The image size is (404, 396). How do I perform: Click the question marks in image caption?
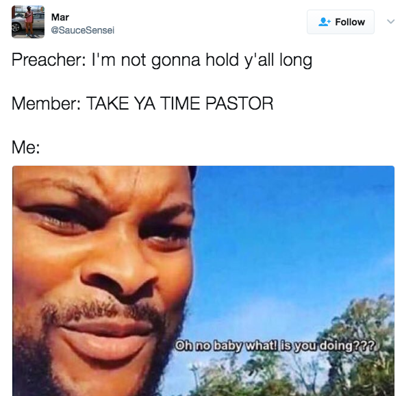tap(366, 346)
